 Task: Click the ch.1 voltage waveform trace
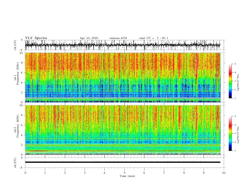point(122,45)
